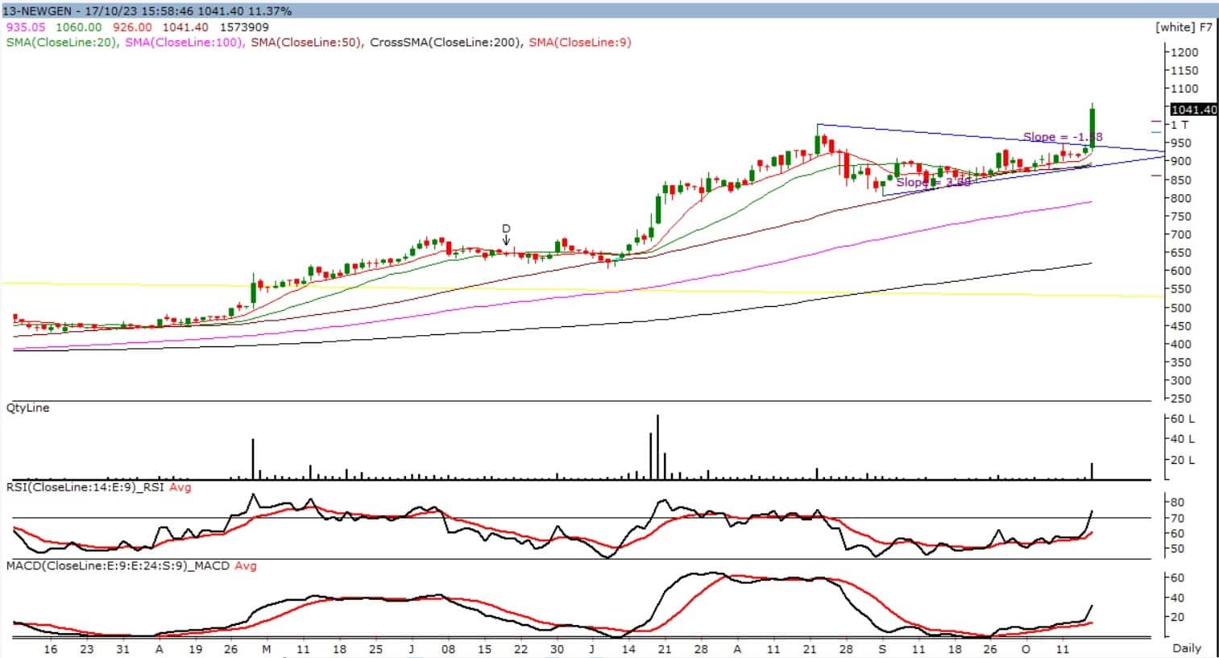The width and height of the screenshot is (1219, 658).
Task: Toggle the magenta SMA(CloseLine:100) legend entry
Action: point(185,42)
